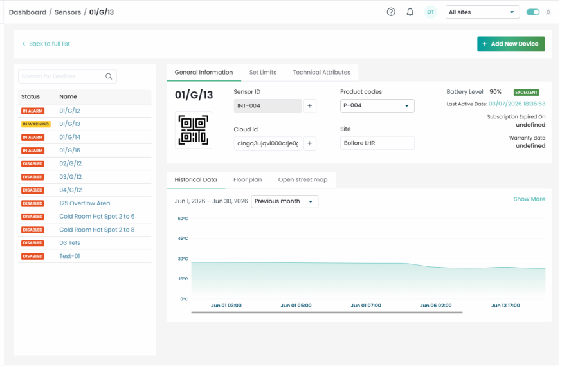Select device 04/G/12 in list
Viewport: 562px width, 366px height.
point(70,190)
